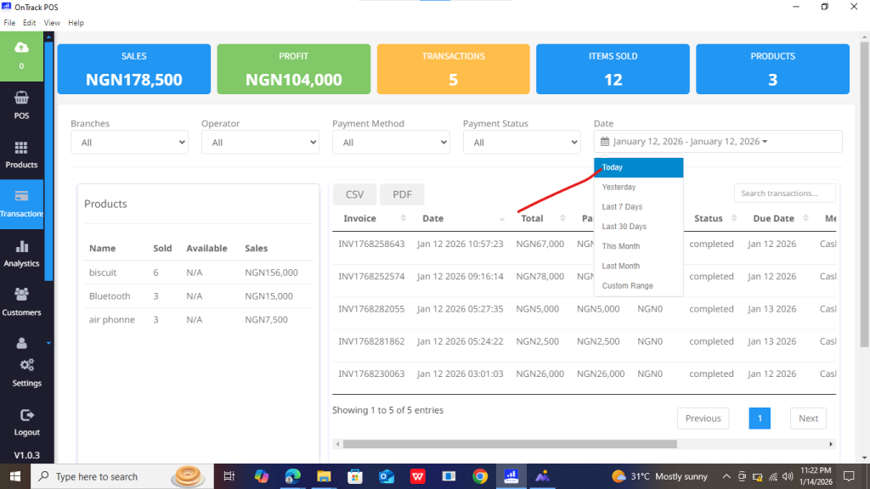Open the Payment Method dropdown
Image resolution: width=870 pixels, height=489 pixels.
391,143
